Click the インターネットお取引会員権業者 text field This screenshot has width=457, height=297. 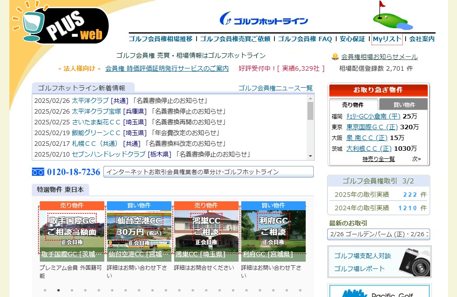(x=208, y=172)
